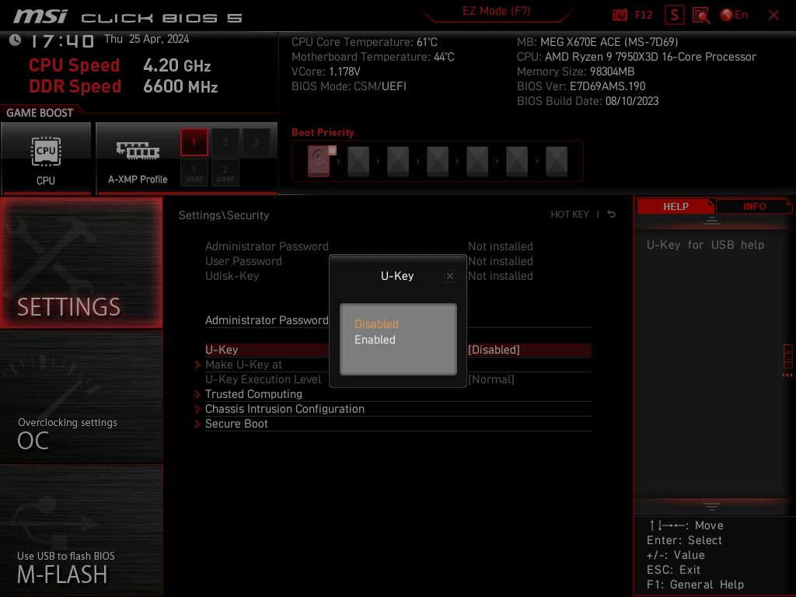Click the Memory Size 98304MB text
Viewport: 796px width, 597px height.
(576, 72)
